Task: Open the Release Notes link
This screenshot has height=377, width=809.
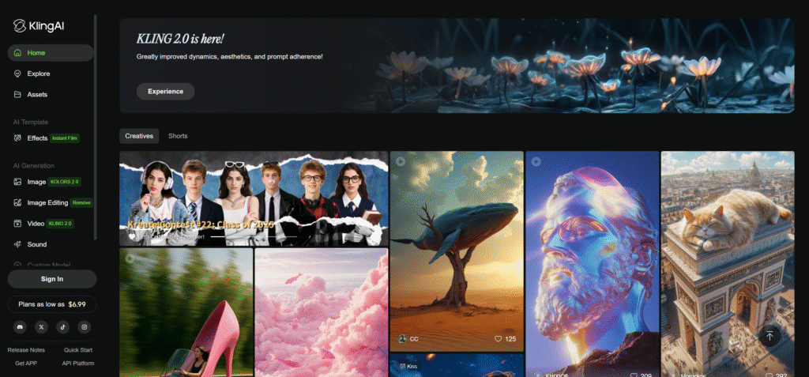Action: coord(26,350)
